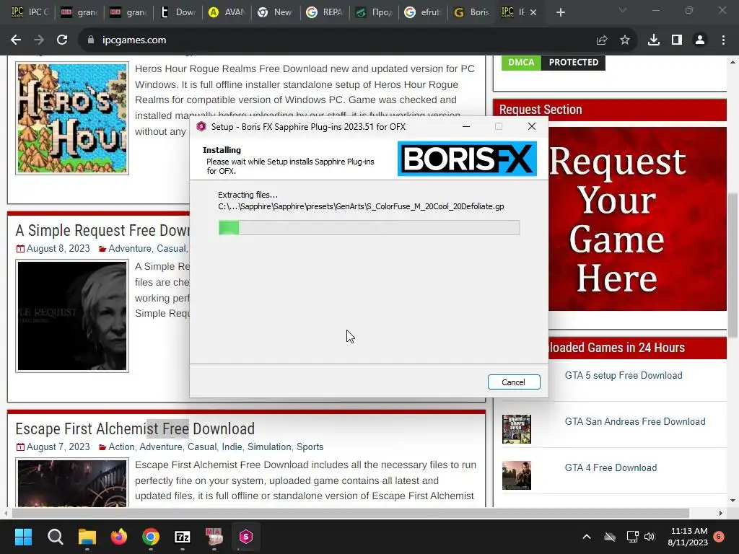Open the Hero's Hour game thumbnail
739x554 pixels.
72,118
